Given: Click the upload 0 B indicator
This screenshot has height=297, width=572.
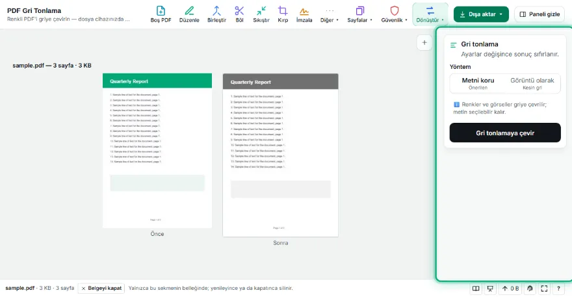Looking at the screenshot, I should click(510, 289).
